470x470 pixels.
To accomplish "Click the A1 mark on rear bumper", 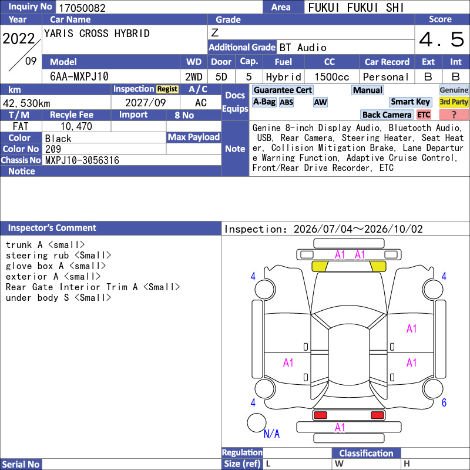I will pos(340,428).
